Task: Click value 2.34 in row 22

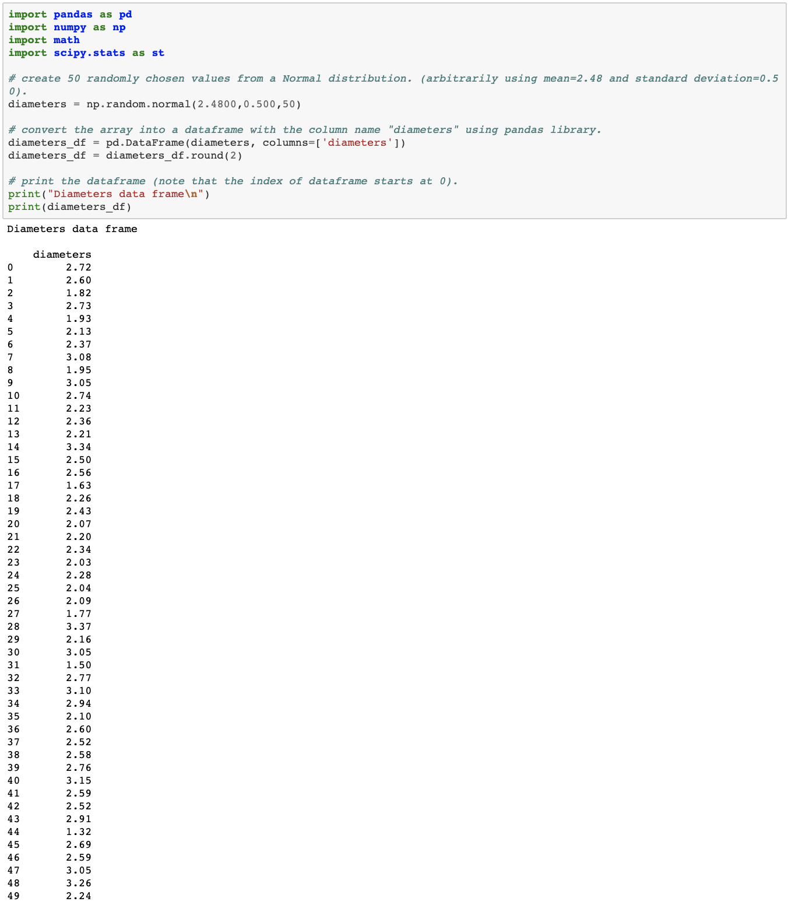Action: [x=79, y=550]
